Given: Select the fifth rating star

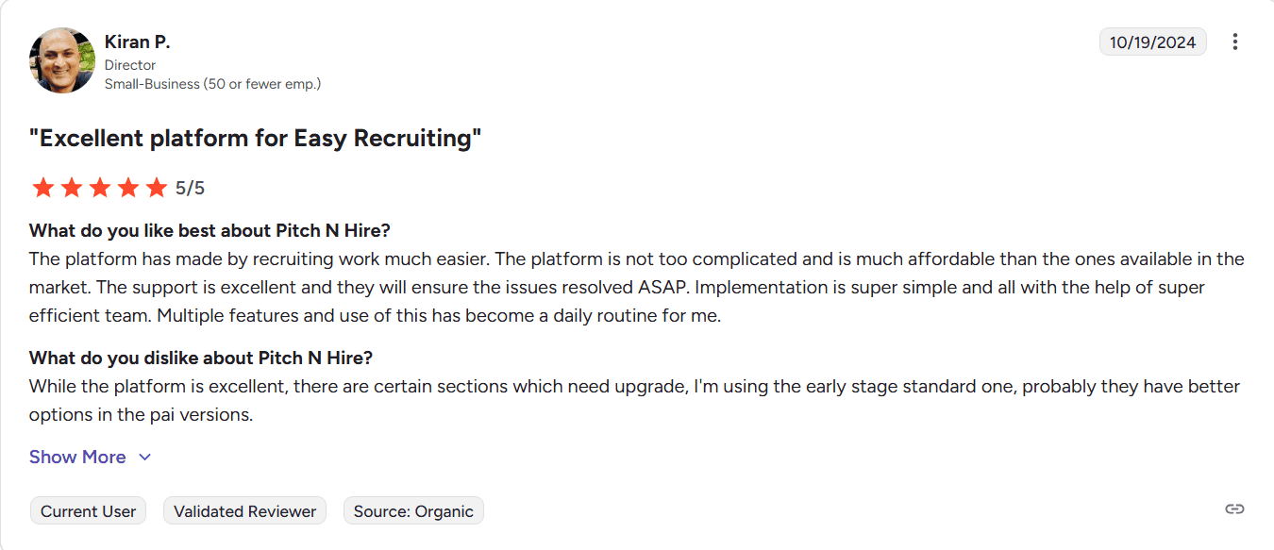Looking at the screenshot, I should click(155, 187).
